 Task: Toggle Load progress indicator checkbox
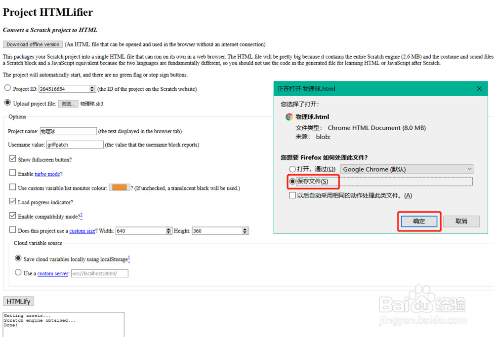[x=13, y=201]
